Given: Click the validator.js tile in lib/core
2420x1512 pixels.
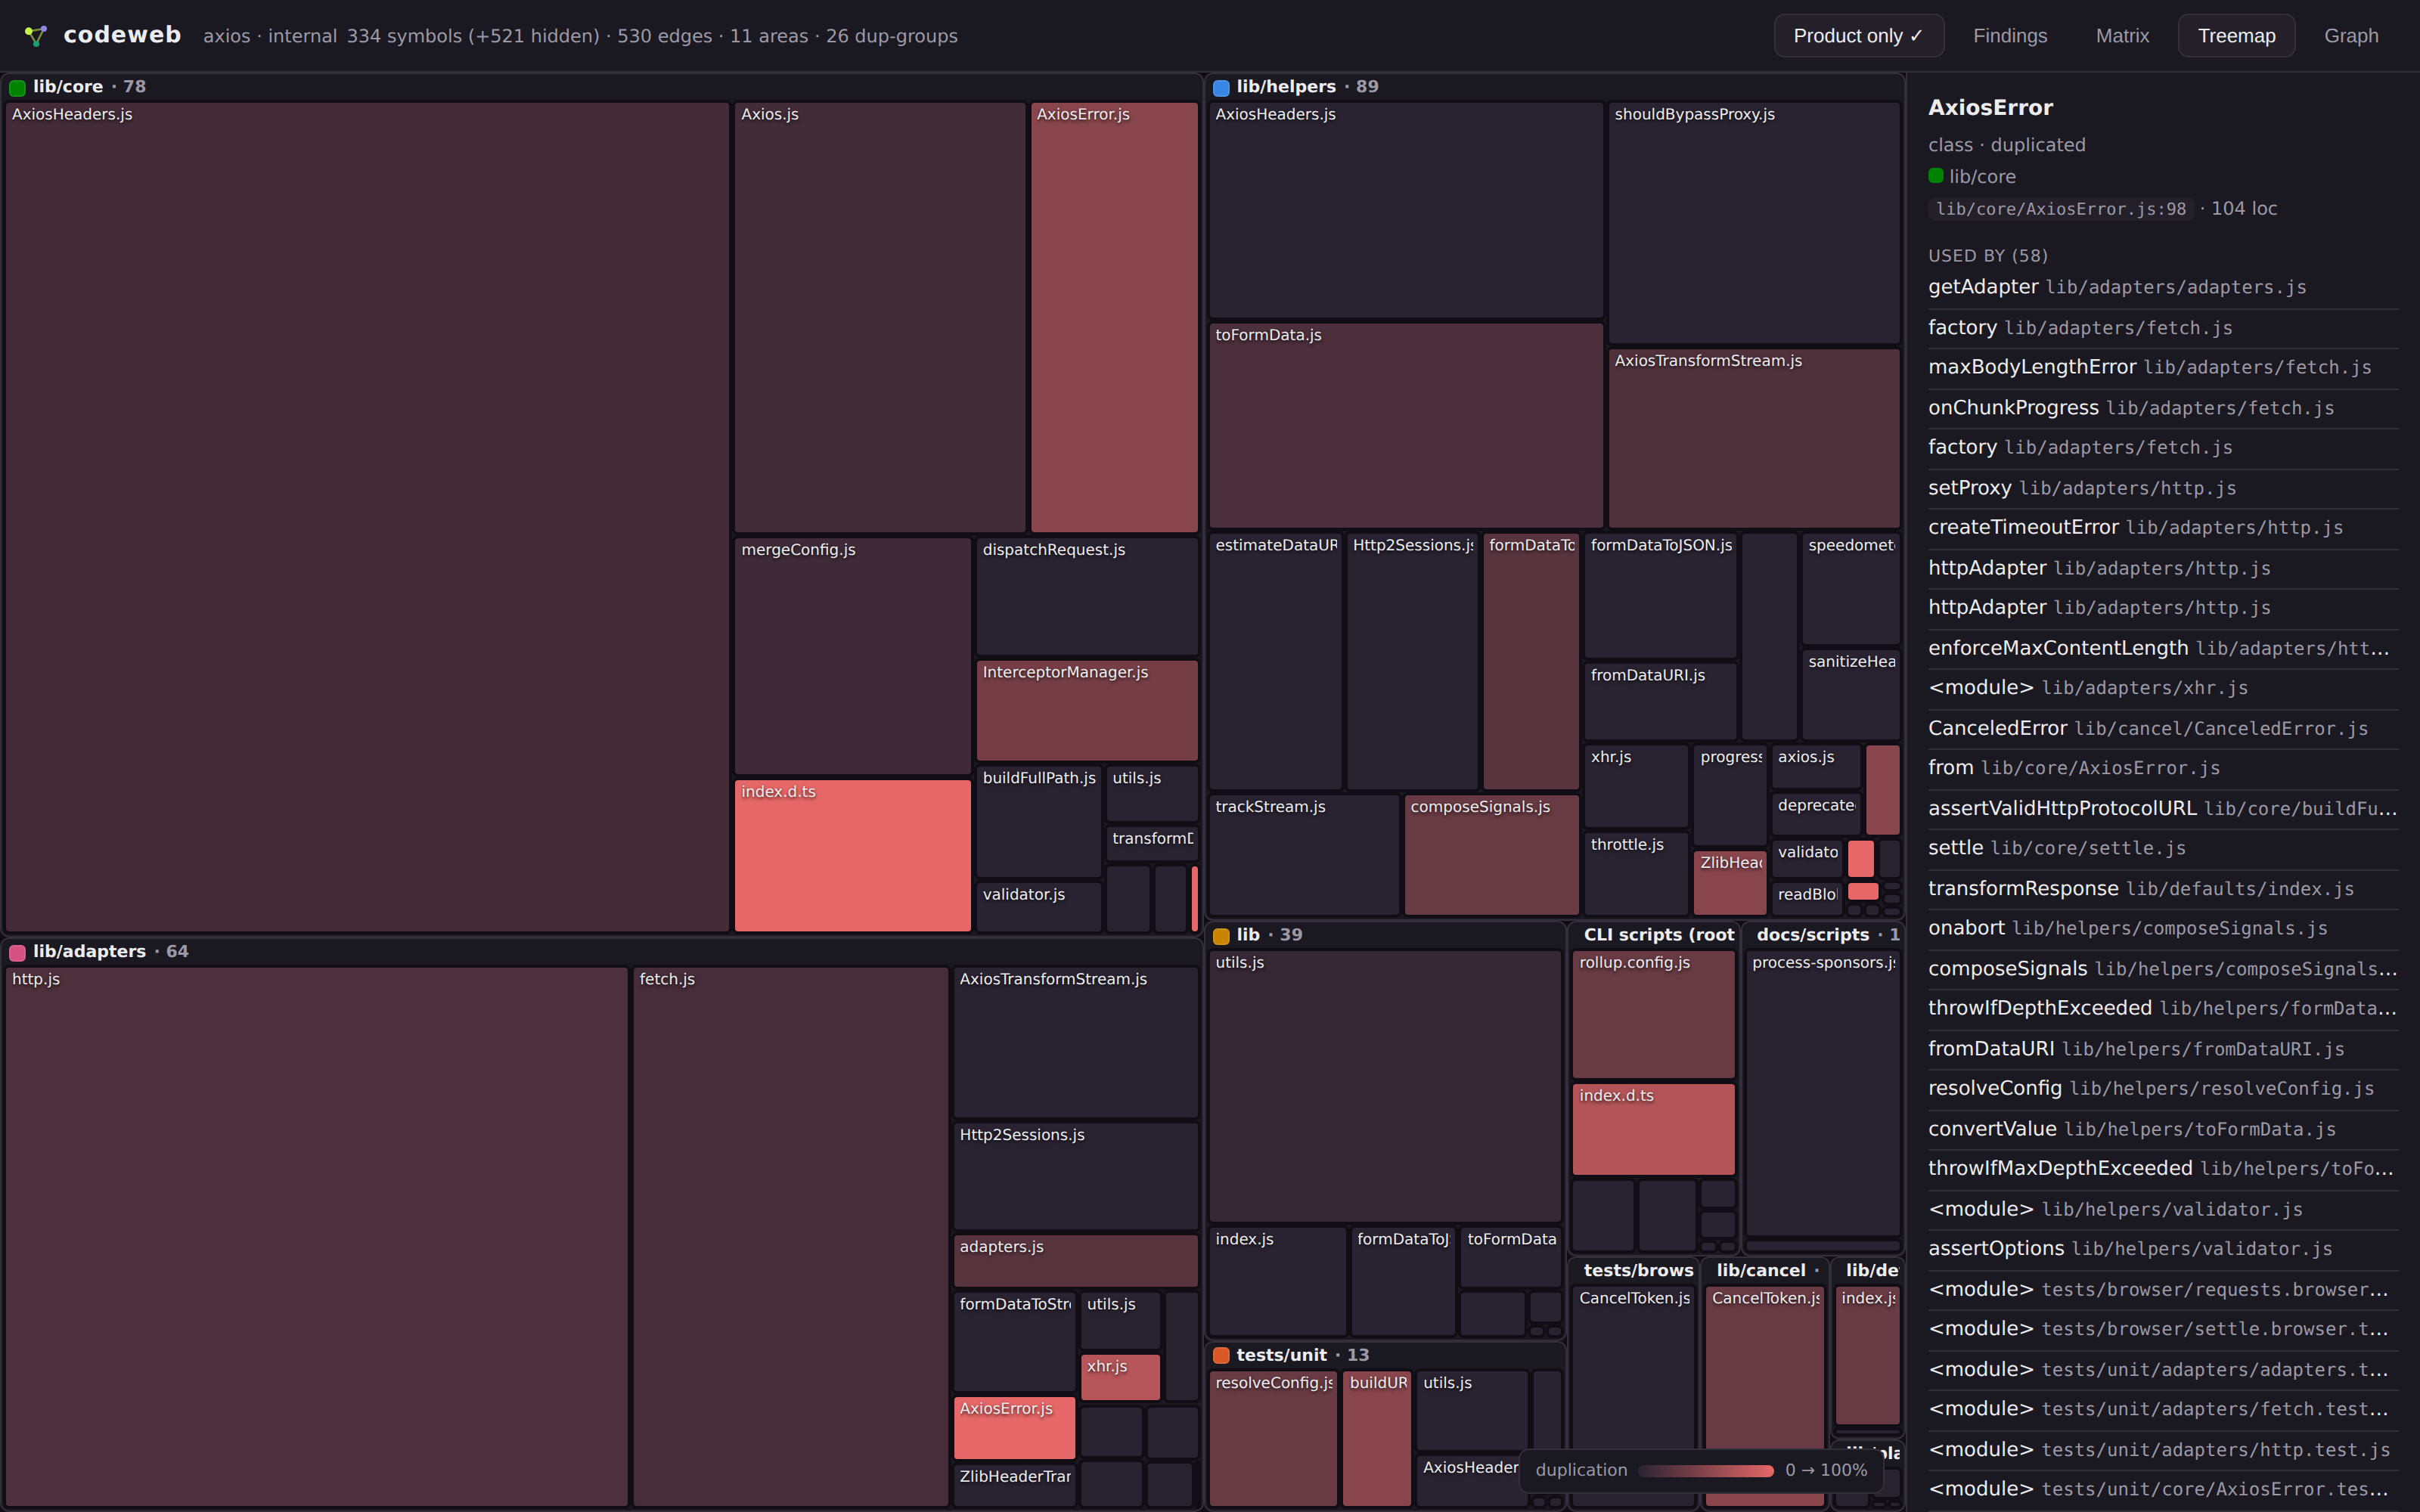Looking at the screenshot, I should tap(1038, 907).
